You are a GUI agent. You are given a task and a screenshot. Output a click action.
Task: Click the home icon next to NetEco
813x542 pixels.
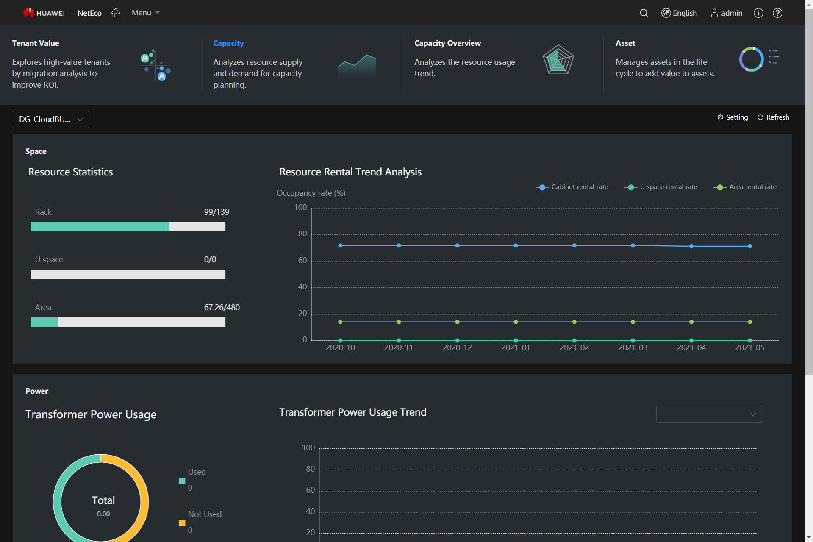tap(116, 13)
